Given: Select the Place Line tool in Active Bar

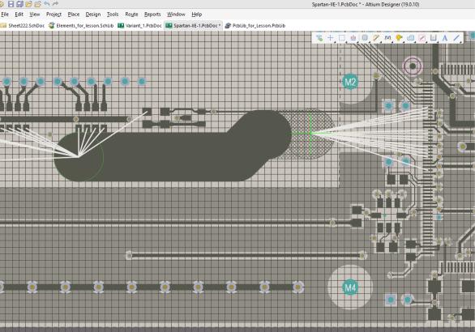Looking at the screenshot, I should [x=456, y=38].
